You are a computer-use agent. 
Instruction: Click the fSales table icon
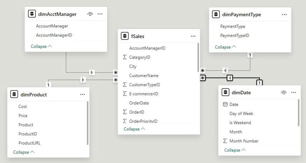click(x=125, y=36)
